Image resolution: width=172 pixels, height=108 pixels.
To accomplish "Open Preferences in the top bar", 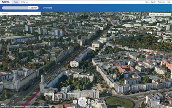I will pos(161,2).
